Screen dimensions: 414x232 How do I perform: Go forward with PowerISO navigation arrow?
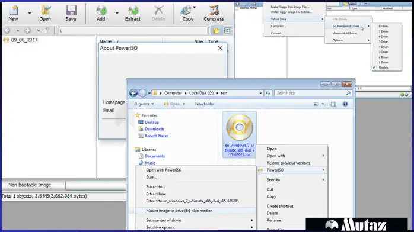click(27, 30)
